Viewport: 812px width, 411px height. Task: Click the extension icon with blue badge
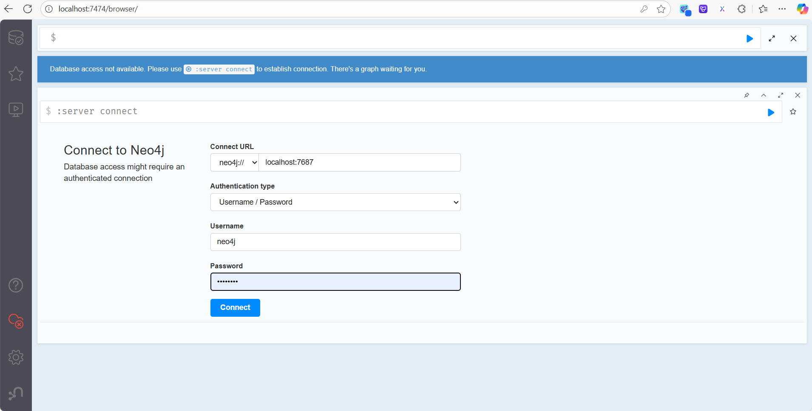[685, 10]
